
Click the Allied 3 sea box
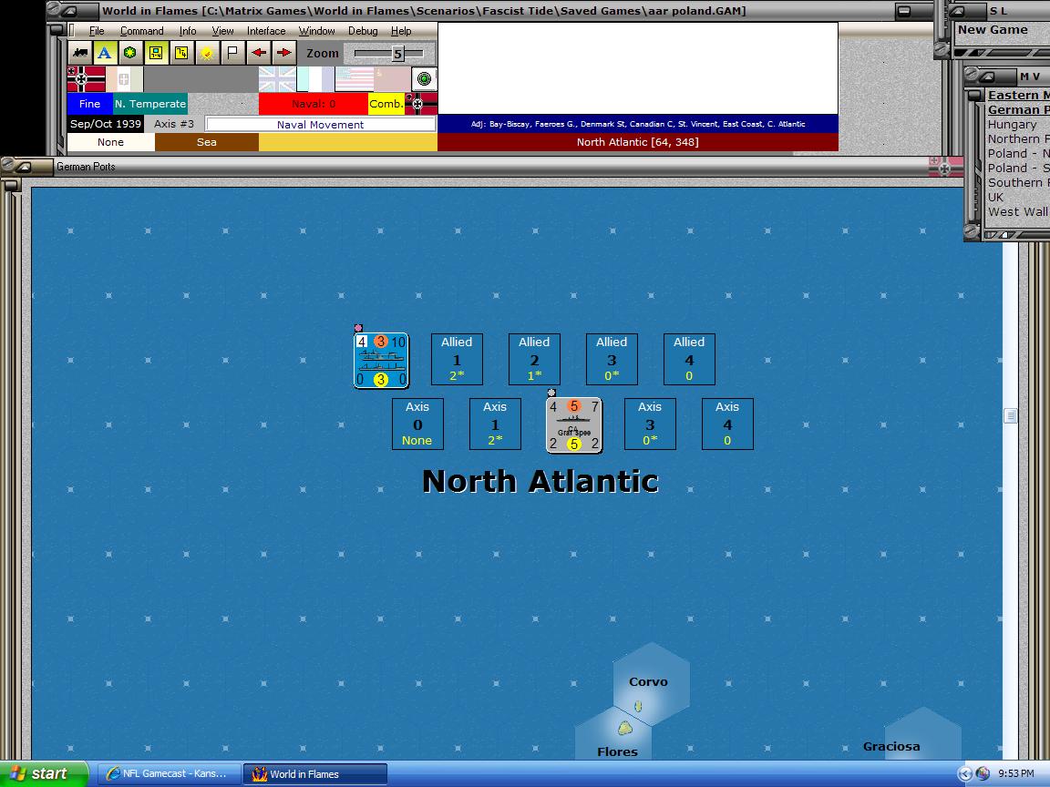[612, 360]
